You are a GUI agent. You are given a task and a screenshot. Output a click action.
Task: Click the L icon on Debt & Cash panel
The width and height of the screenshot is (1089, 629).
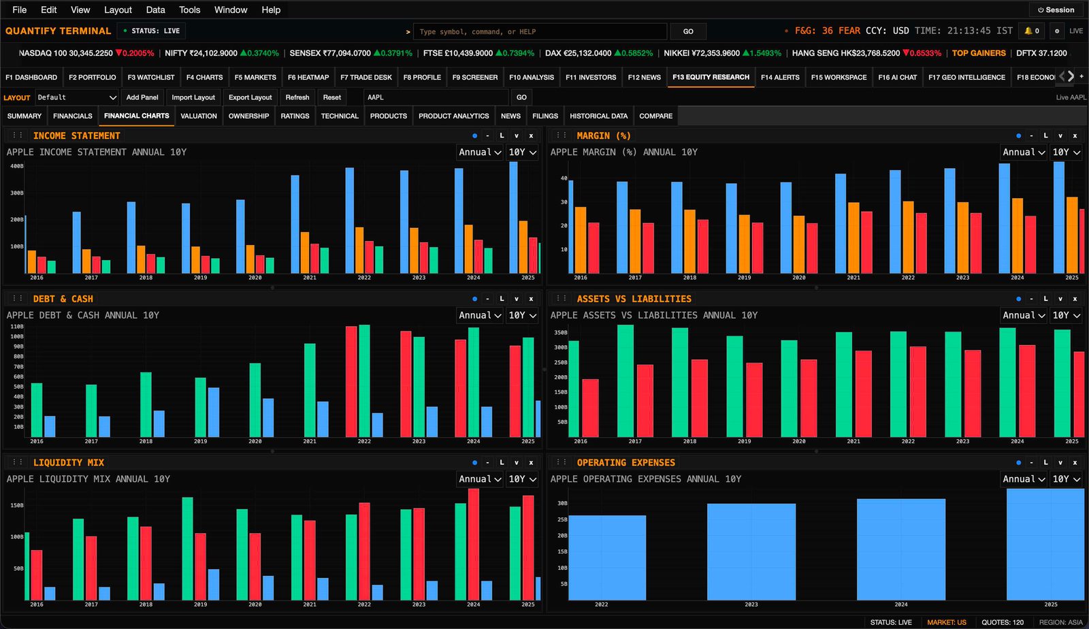tap(502, 299)
